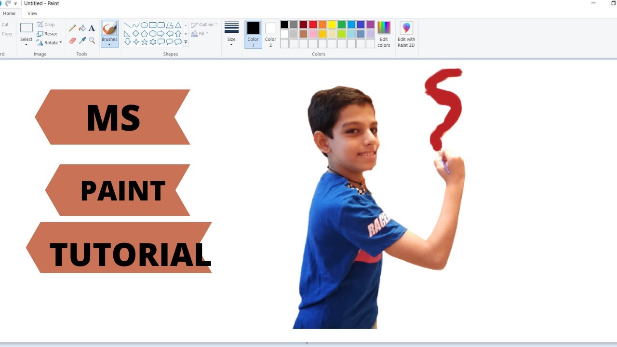
Task: Choose the Oval shape
Action: click(144, 25)
